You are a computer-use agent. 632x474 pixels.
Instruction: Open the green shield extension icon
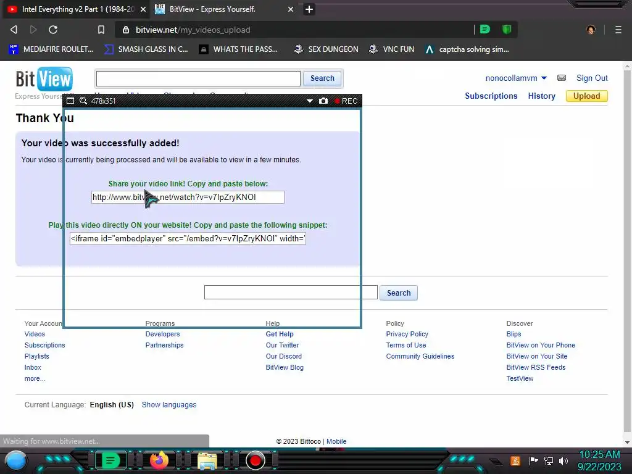[x=507, y=29]
